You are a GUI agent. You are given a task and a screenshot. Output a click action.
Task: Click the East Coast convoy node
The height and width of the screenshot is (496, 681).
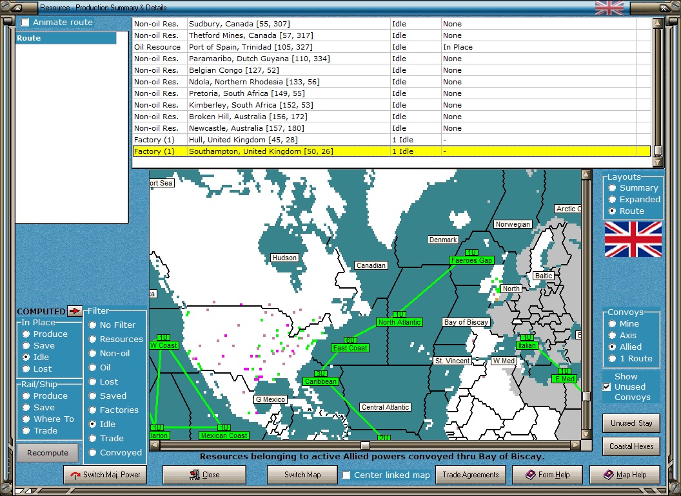pos(350,348)
